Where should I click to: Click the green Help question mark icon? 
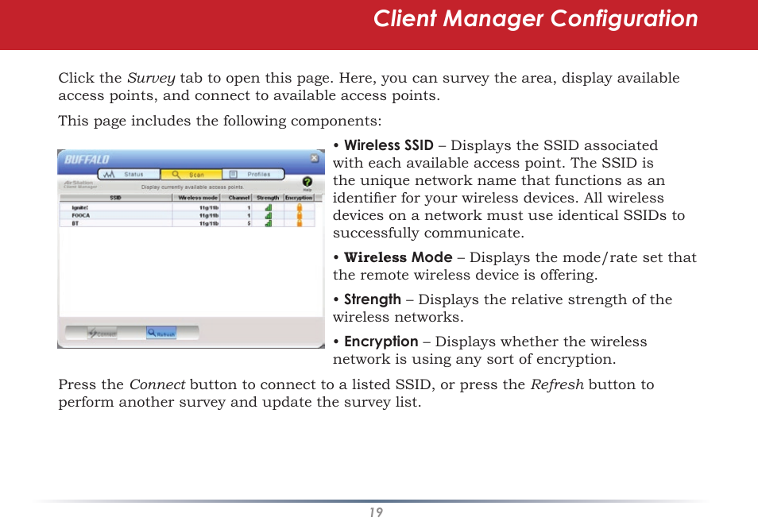pyautogui.click(x=307, y=182)
